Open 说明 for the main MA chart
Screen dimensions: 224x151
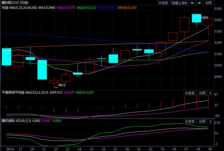click(208, 3)
